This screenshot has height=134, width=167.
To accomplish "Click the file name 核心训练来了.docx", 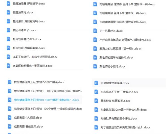I will coord(24,30).
